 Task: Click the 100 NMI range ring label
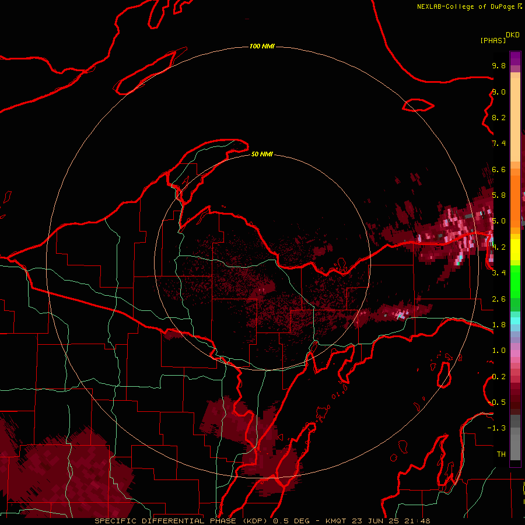click(262, 46)
